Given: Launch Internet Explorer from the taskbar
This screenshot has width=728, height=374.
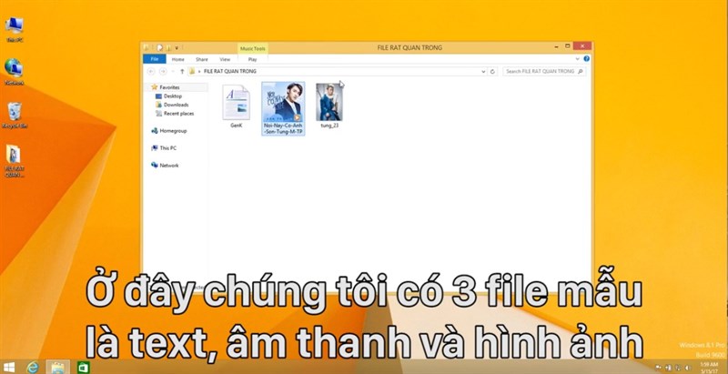Looking at the screenshot, I should pyautogui.click(x=33, y=367).
